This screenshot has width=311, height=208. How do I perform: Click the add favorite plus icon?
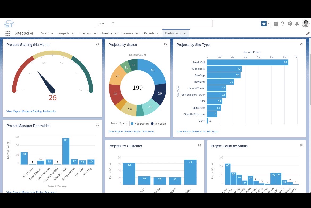(276, 24)
